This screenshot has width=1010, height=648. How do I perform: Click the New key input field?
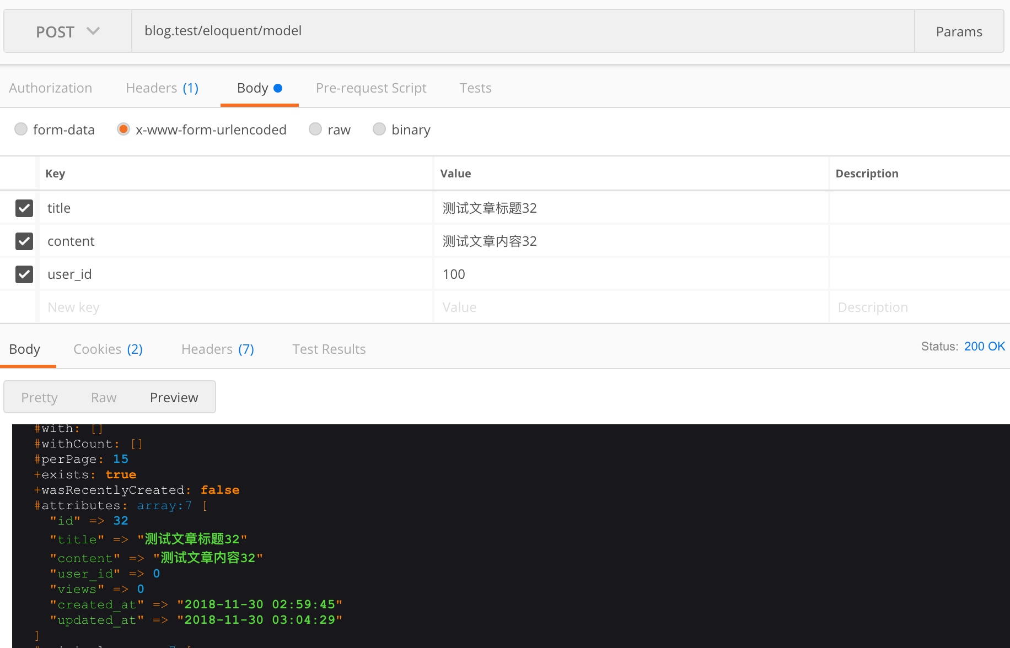236,307
